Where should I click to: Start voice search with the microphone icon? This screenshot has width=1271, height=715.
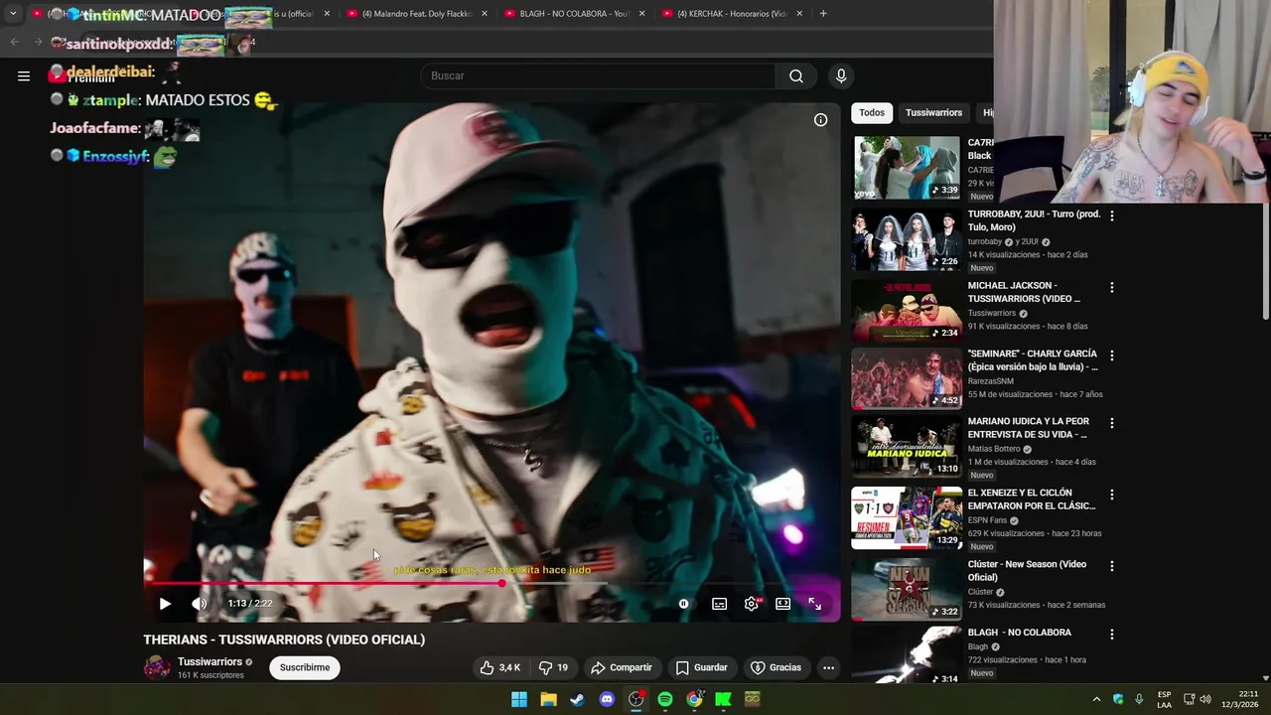tap(841, 75)
